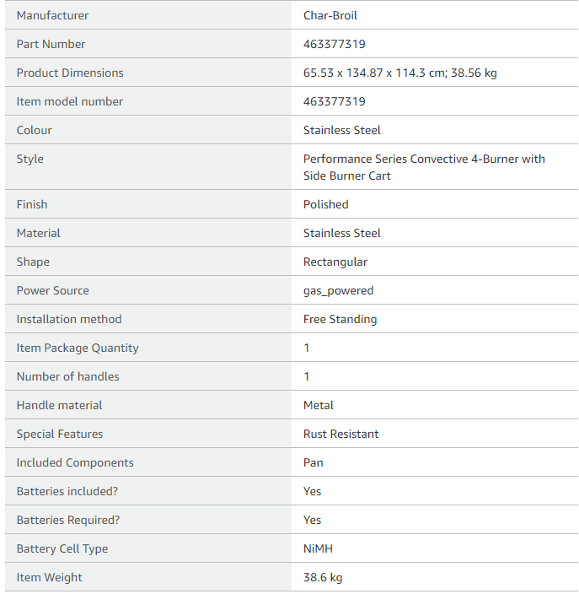This screenshot has width=579, height=594.
Task: Click the gas_powered power source value
Action: point(338,290)
